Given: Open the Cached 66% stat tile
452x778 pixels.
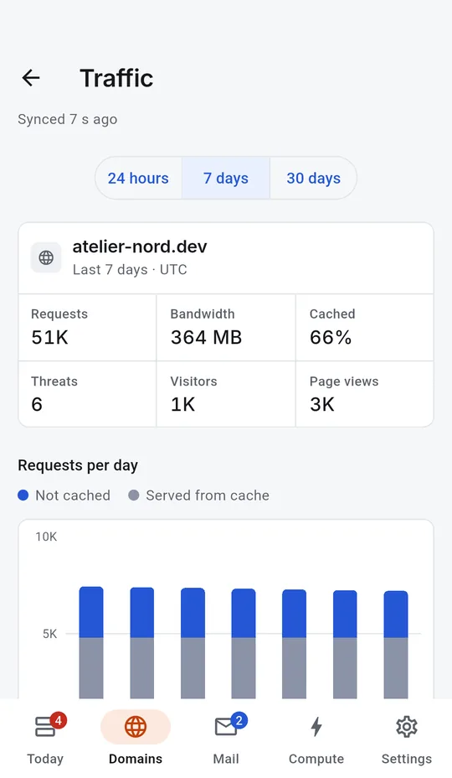Looking at the screenshot, I should click(x=364, y=328).
